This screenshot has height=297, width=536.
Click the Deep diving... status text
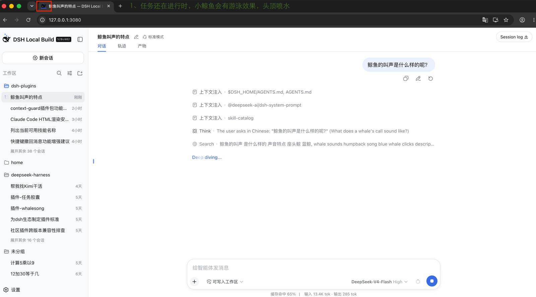(x=207, y=157)
